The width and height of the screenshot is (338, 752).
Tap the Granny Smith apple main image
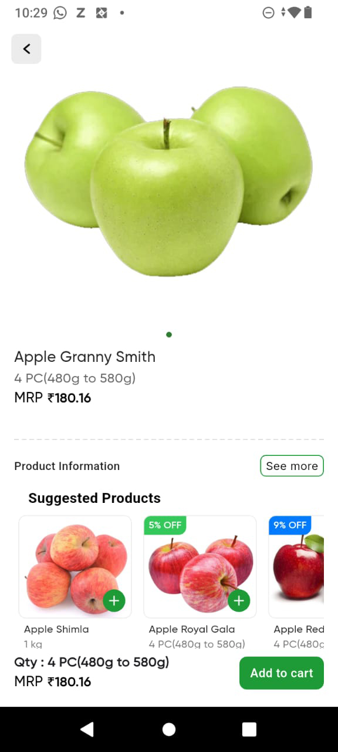(168, 181)
